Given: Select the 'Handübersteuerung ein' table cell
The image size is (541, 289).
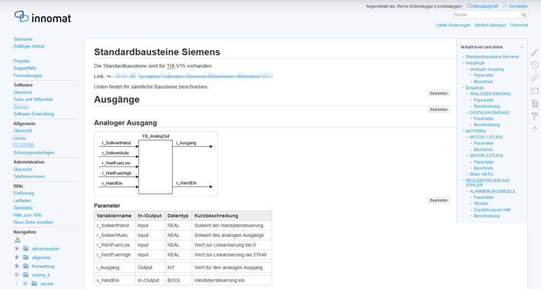Looking at the screenshot, I should click(232, 280).
